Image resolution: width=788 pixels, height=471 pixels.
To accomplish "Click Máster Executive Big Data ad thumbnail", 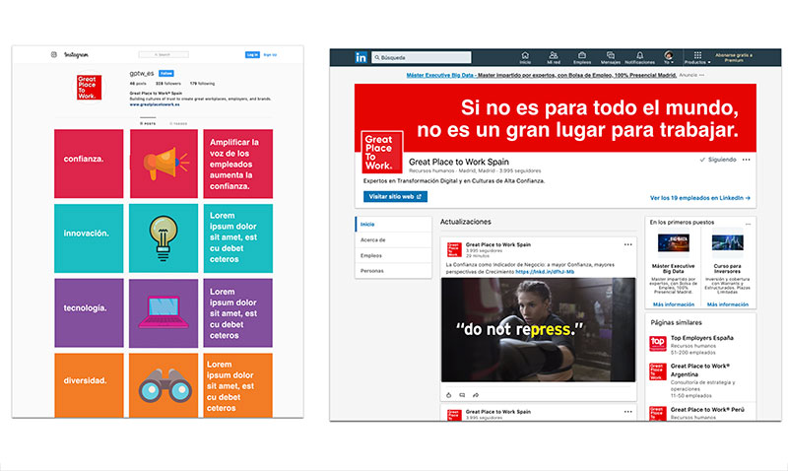I will point(673,243).
